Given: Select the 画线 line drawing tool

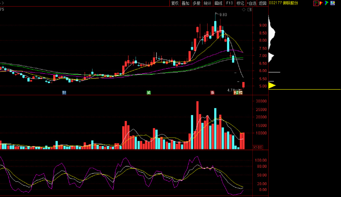Looking at the screenshot, I should 218,3.
